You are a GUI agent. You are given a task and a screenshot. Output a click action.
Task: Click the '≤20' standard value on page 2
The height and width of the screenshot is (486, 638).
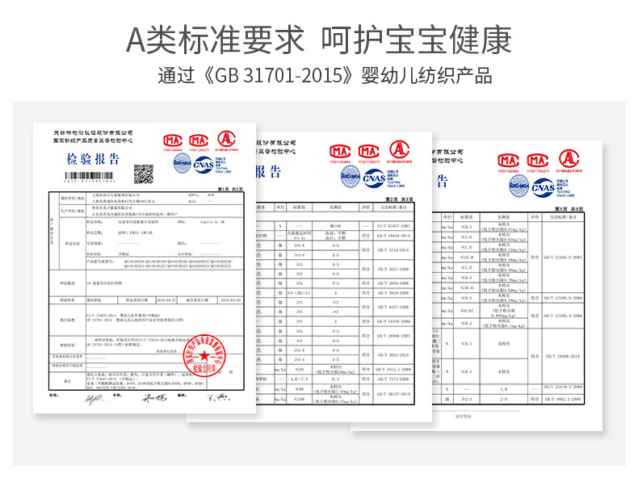coord(299,369)
